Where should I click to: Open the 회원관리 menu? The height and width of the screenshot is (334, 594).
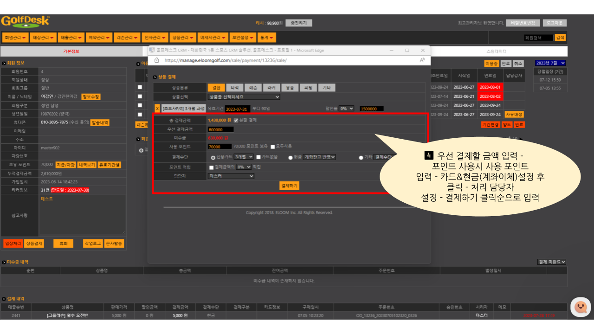coord(15,38)
